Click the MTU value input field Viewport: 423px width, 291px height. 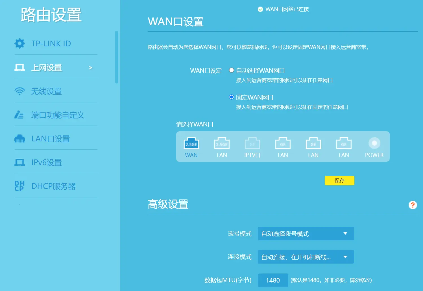[x=273, y=280]
